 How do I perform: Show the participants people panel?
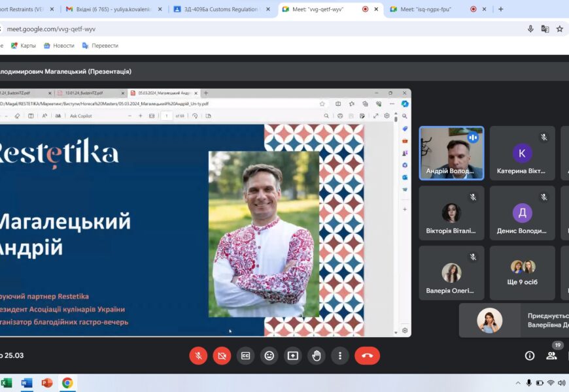(x=551, y=355)
